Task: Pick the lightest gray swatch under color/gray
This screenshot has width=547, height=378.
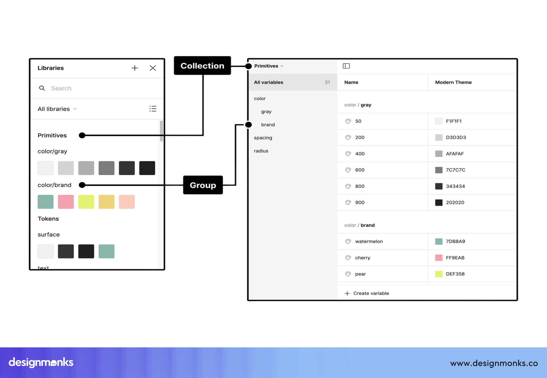Action: coord(46,168)
